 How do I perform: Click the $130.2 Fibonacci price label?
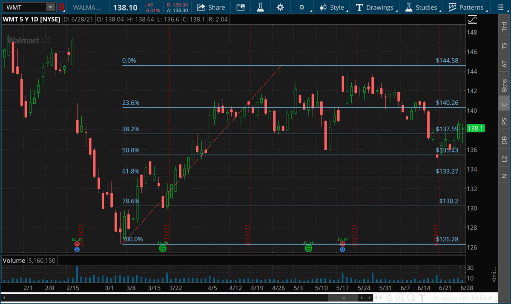[449, 201]
